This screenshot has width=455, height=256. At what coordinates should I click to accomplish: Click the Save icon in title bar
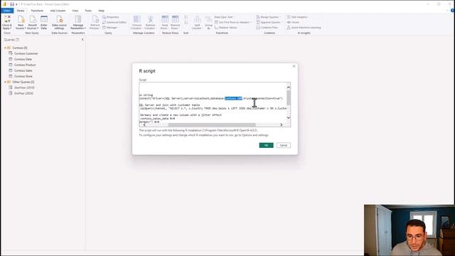pyautogui.click(x=12, y=4)
